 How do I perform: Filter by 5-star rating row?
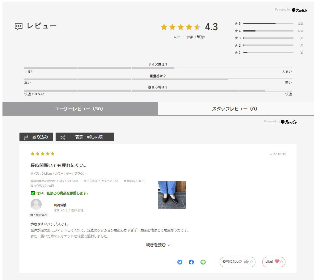coord(268,23)
